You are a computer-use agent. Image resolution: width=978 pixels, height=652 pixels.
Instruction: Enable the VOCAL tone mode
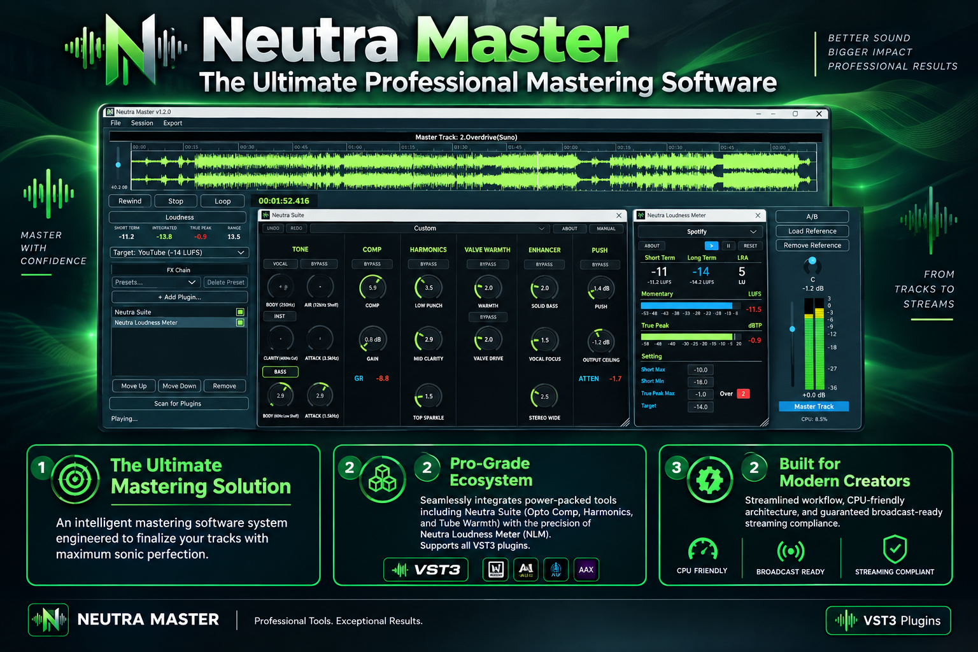281,264
